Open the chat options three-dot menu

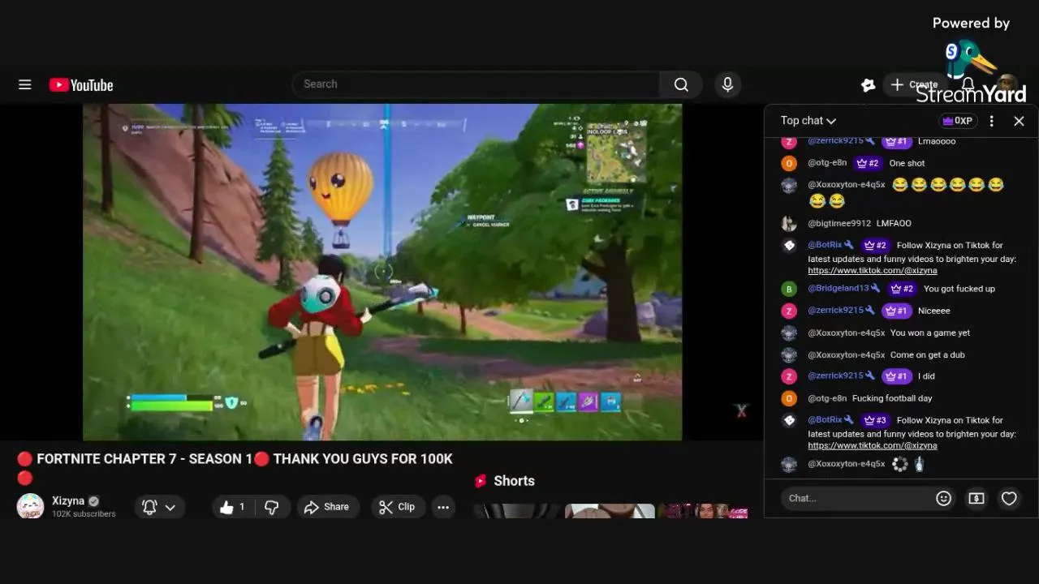click(x=991, y=121)
